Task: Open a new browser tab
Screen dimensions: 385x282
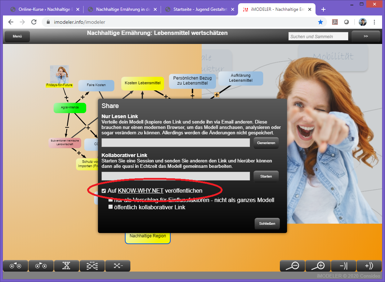Action: [323, 9]
